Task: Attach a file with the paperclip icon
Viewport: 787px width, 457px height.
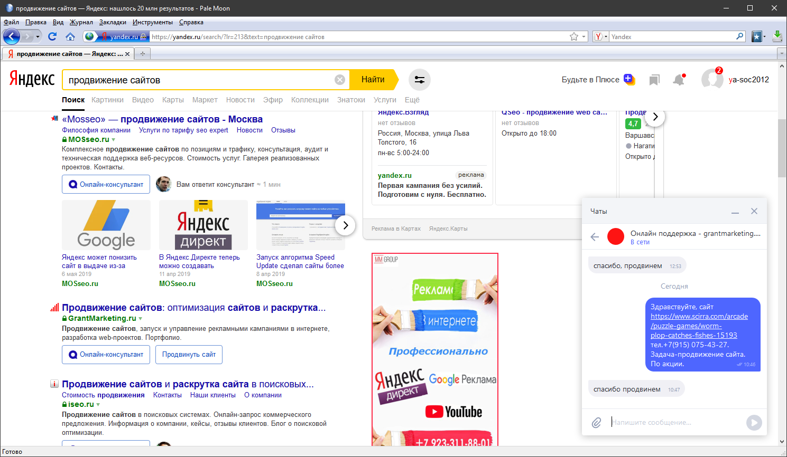Action: [x=596, y=423]
